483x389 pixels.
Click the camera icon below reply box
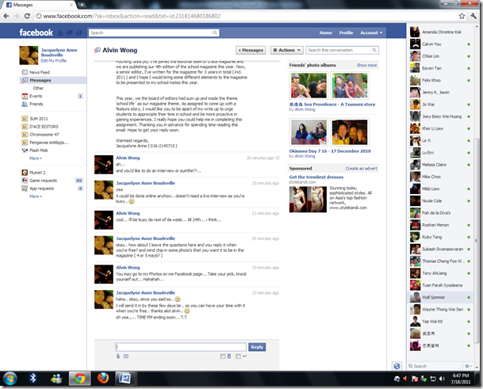pyautogui.click(x=126, y=356)
